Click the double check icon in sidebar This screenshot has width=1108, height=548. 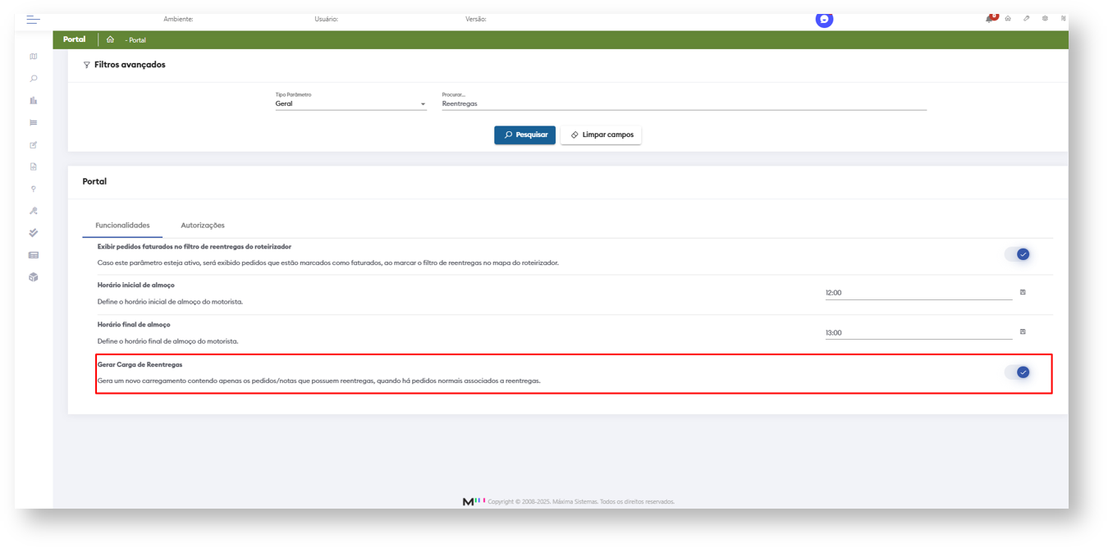[x=34, y=233]
